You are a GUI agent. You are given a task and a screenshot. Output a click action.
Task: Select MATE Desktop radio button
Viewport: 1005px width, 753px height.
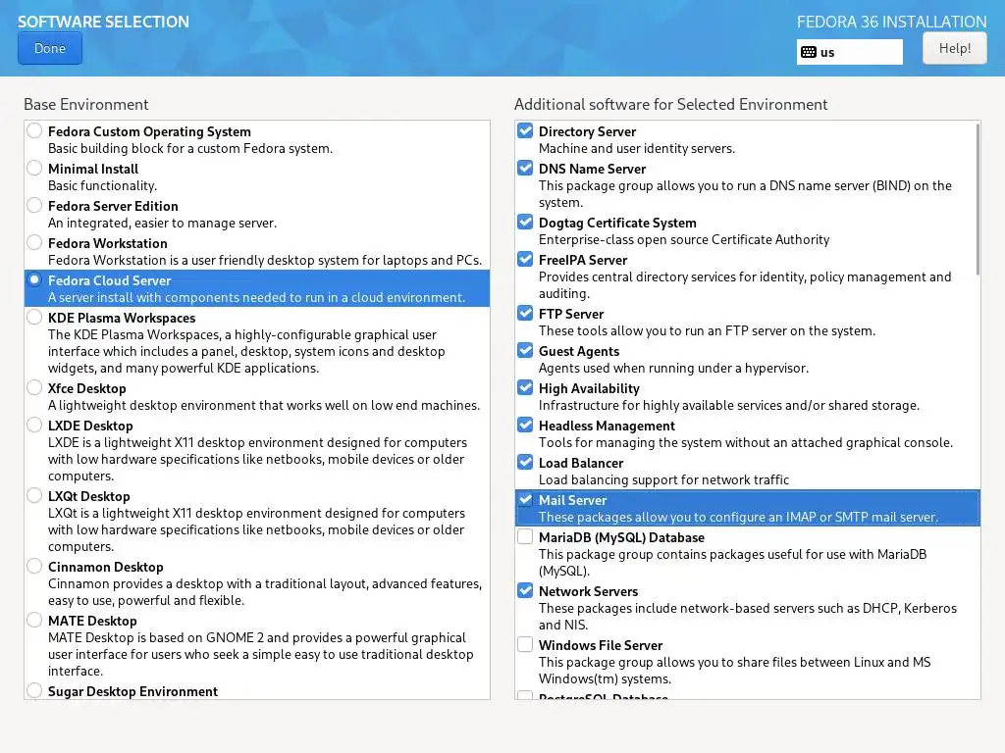click(34, 620)
